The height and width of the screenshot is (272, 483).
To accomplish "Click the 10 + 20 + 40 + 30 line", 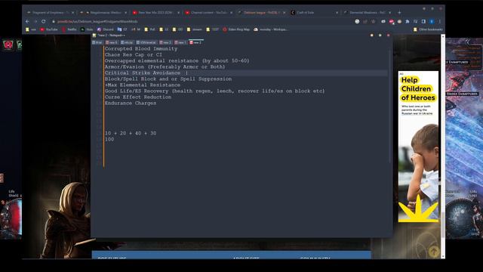I will coord(131,133).
